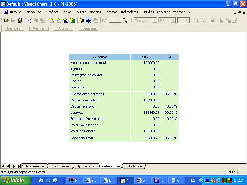This screenshot has height=185, width=247.
Task: Click the zoom out magnifier icon
Action: 196,20
